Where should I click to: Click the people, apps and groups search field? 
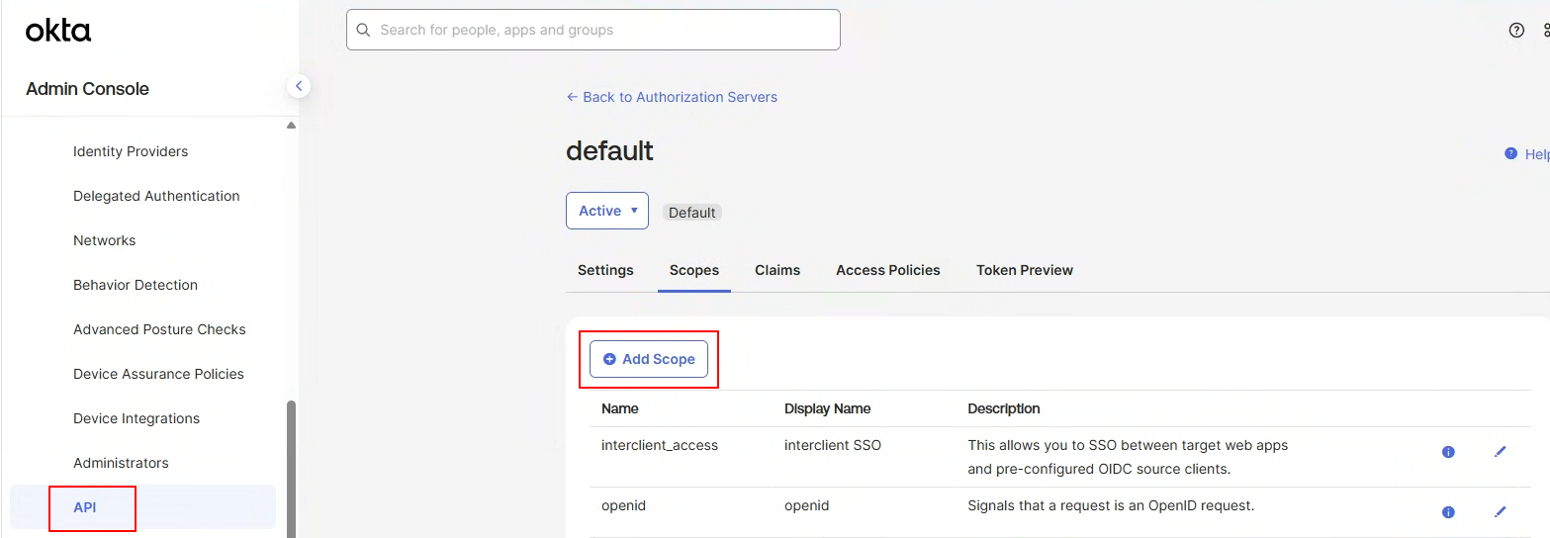point(593,30)
